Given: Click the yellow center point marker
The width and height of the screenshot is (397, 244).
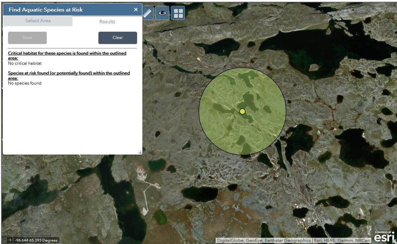Looking at the screenshot, I should (242, 111).
